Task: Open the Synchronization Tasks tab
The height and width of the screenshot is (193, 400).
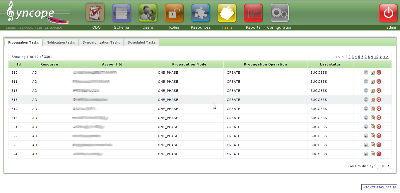Action: pos(101,42)
